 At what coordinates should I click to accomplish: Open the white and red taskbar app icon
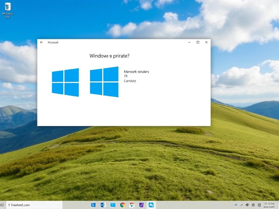click(x=132, y=205)
